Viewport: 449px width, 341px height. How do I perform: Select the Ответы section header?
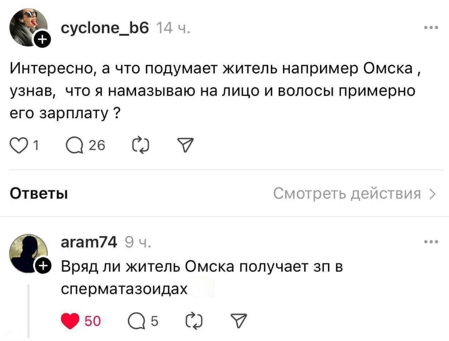(x=38, y=194)
